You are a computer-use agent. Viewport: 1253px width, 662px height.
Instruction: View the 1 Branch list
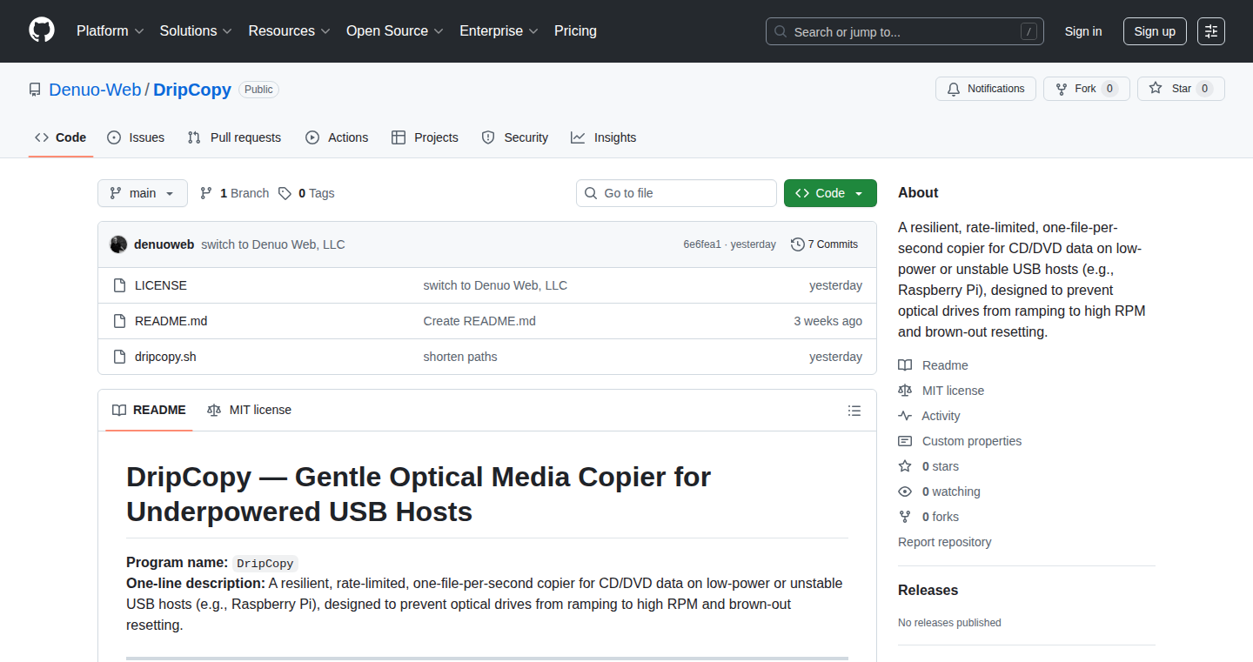234,193
